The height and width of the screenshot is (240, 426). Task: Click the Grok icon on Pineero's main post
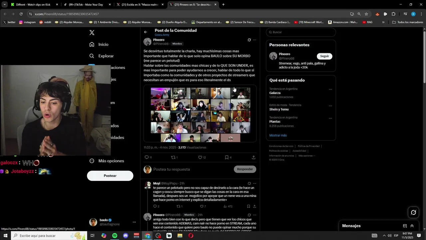tap(249, 40)
